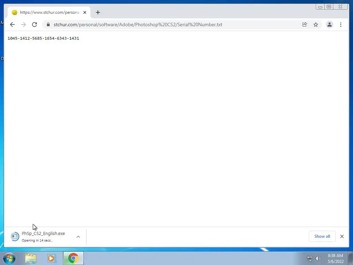Minimize the Chrome window
Screen dimensions: 353x265
click(x=320, y=7)
